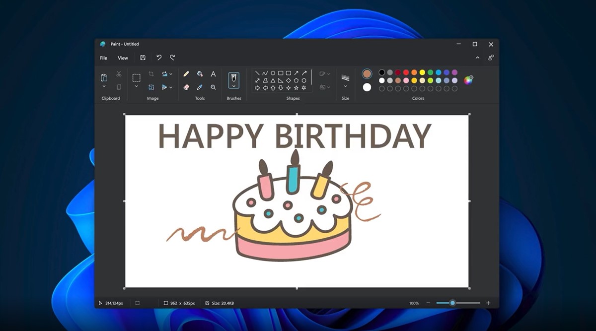Click the Crop icon
Viewport: 596px width, 331px height.
pos(151,73)
